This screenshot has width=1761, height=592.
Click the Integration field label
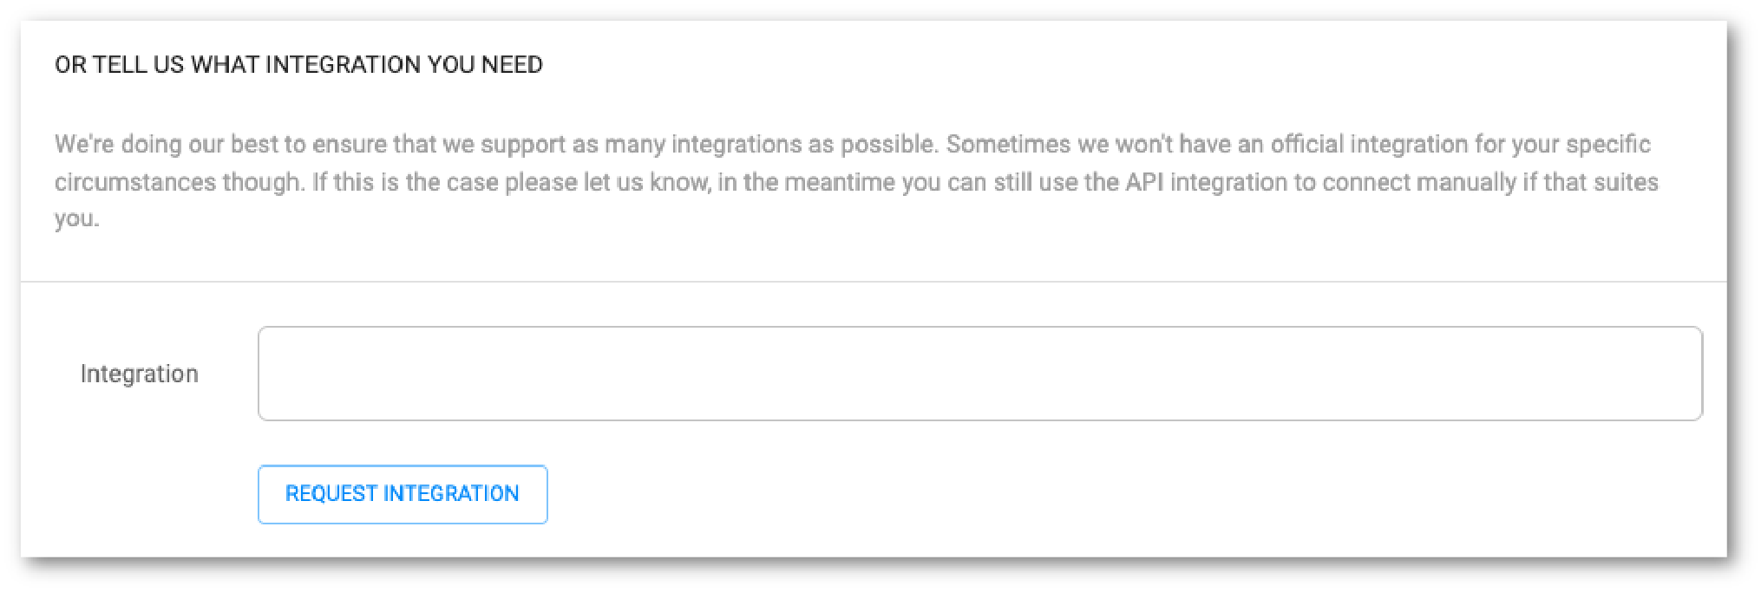(140, 374)
